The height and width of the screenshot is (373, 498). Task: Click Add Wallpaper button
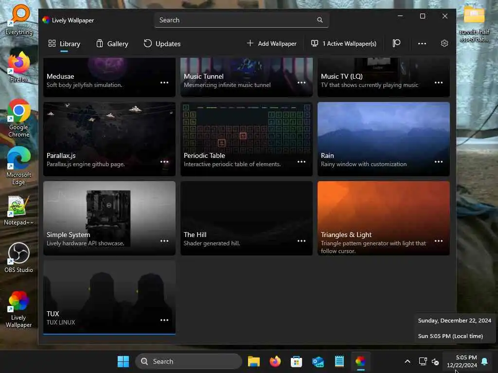pyautogui.click(x=271, y=43)
